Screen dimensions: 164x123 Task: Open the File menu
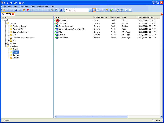pyautogui.click(x=4, y=6)
